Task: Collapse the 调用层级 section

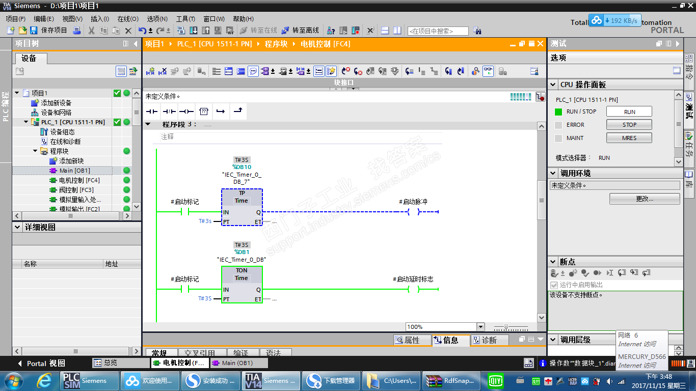Action: point(553,339)
